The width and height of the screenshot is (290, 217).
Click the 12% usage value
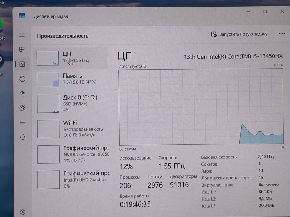126,167
